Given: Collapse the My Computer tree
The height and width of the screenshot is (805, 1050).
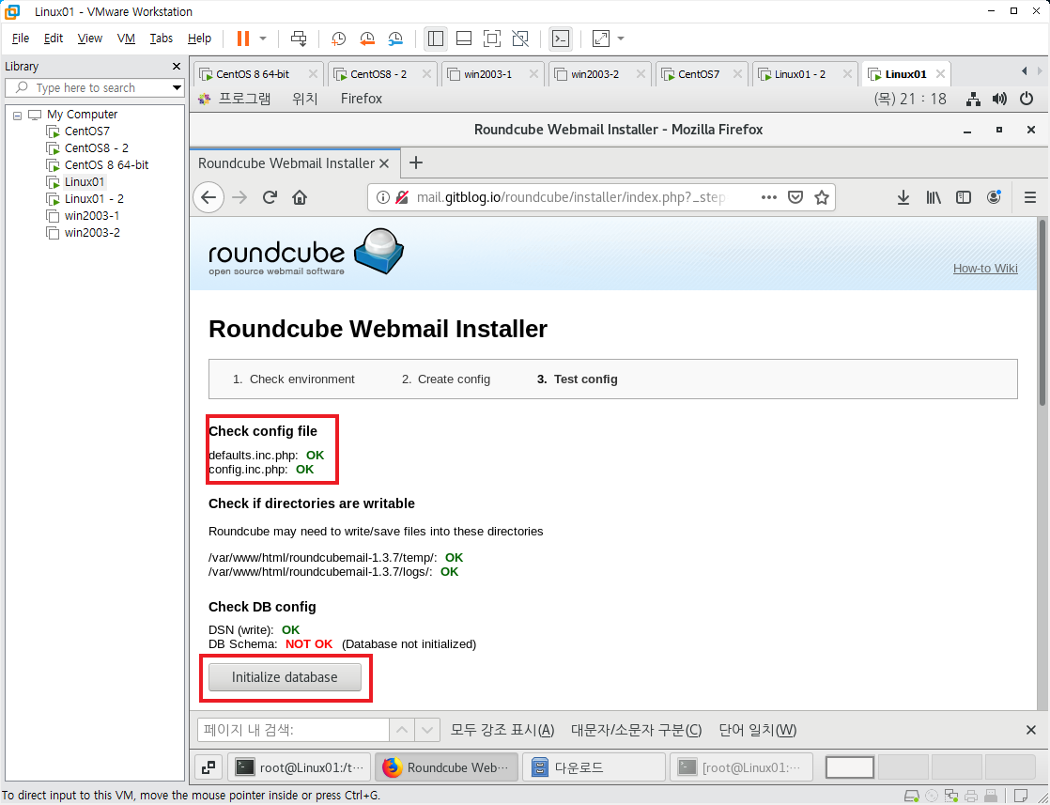Looking at the screenshot, I should tap(18, 116).
